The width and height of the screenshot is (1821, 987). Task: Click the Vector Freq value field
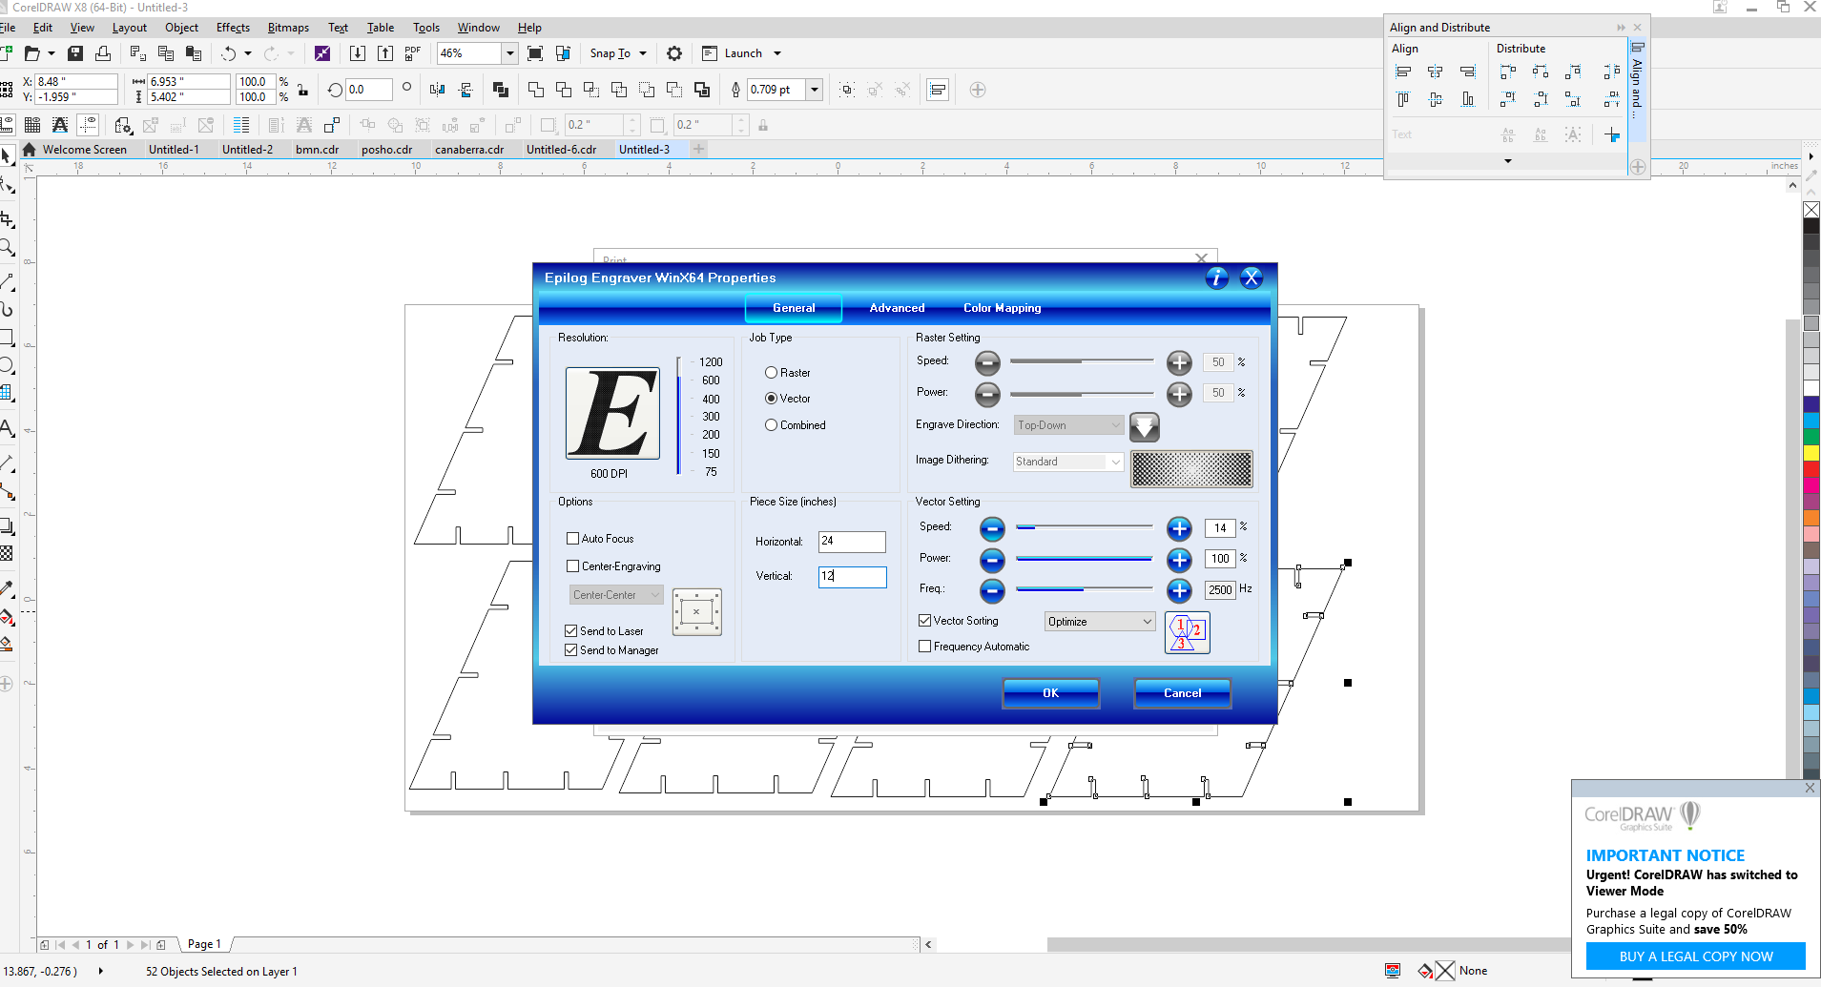pos(1220,590)
